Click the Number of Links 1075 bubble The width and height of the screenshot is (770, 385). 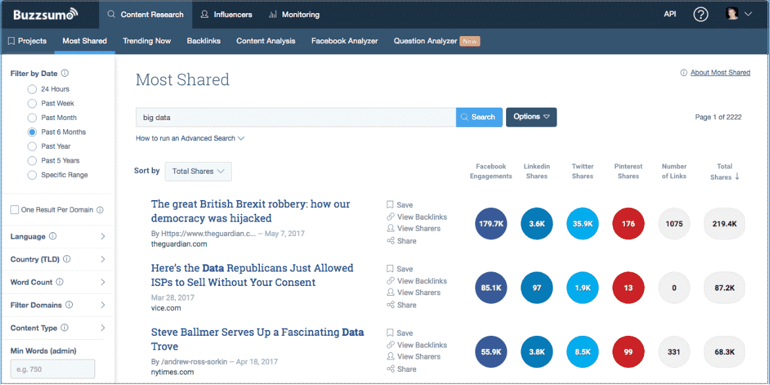click(x=674, y=224)
